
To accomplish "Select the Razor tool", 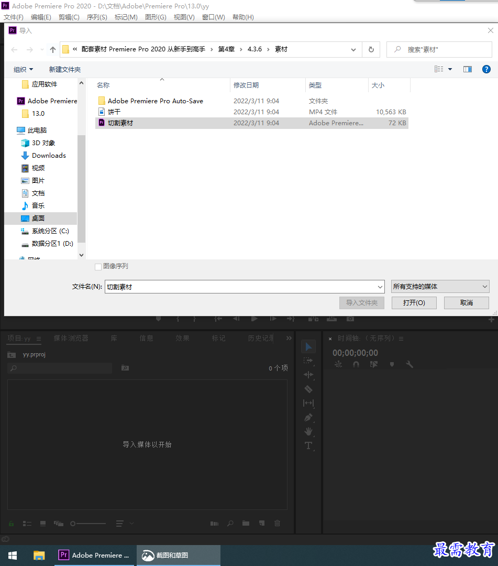I will [x=308, y=389].
